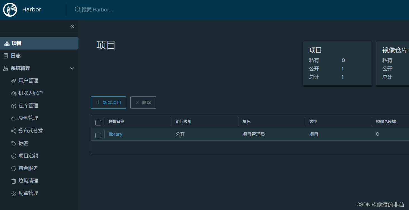Click the 新建项目 button
The width and height of the screenshot is (409, 210).
point(109,102)
